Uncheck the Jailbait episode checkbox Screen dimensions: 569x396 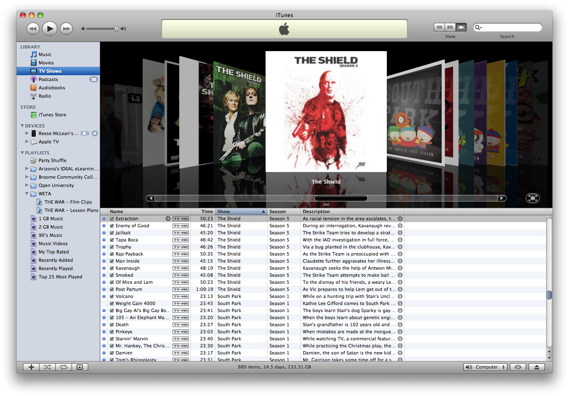(111, 233)
